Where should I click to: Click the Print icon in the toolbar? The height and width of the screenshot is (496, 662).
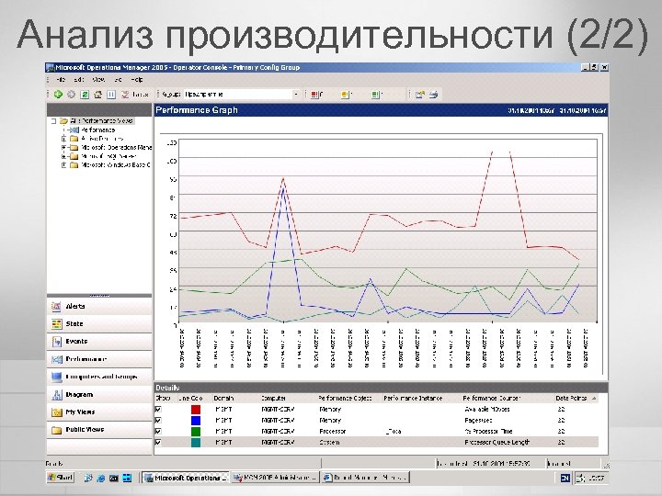click(434, 95)
